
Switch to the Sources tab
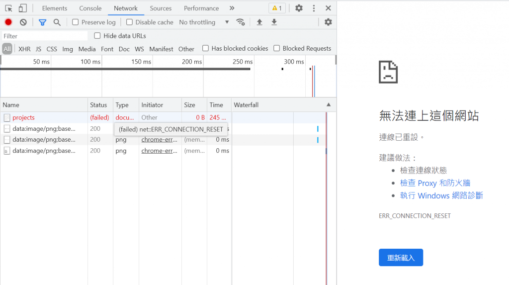161,8
